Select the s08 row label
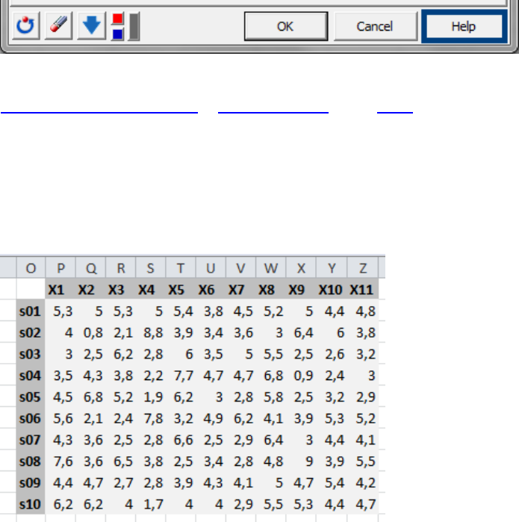 click(31, 461)
